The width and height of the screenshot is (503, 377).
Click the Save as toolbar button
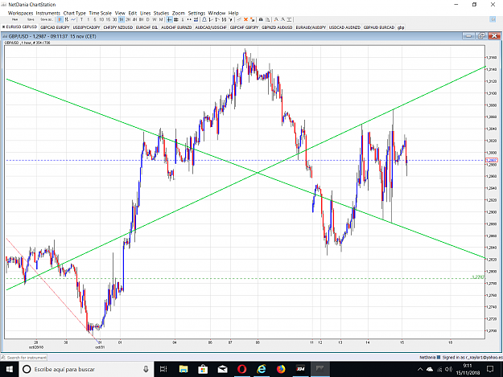tap(47, 19)
